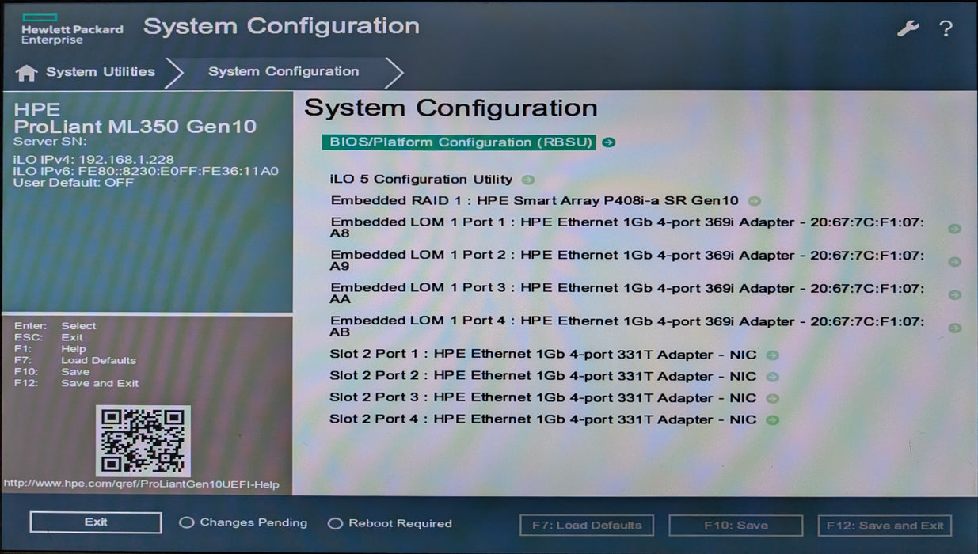The height and width of the screenshot is (554, 978).
Task: Open Embedded RAID 1 Smart Array P408i-a
Action: [535, 201]
